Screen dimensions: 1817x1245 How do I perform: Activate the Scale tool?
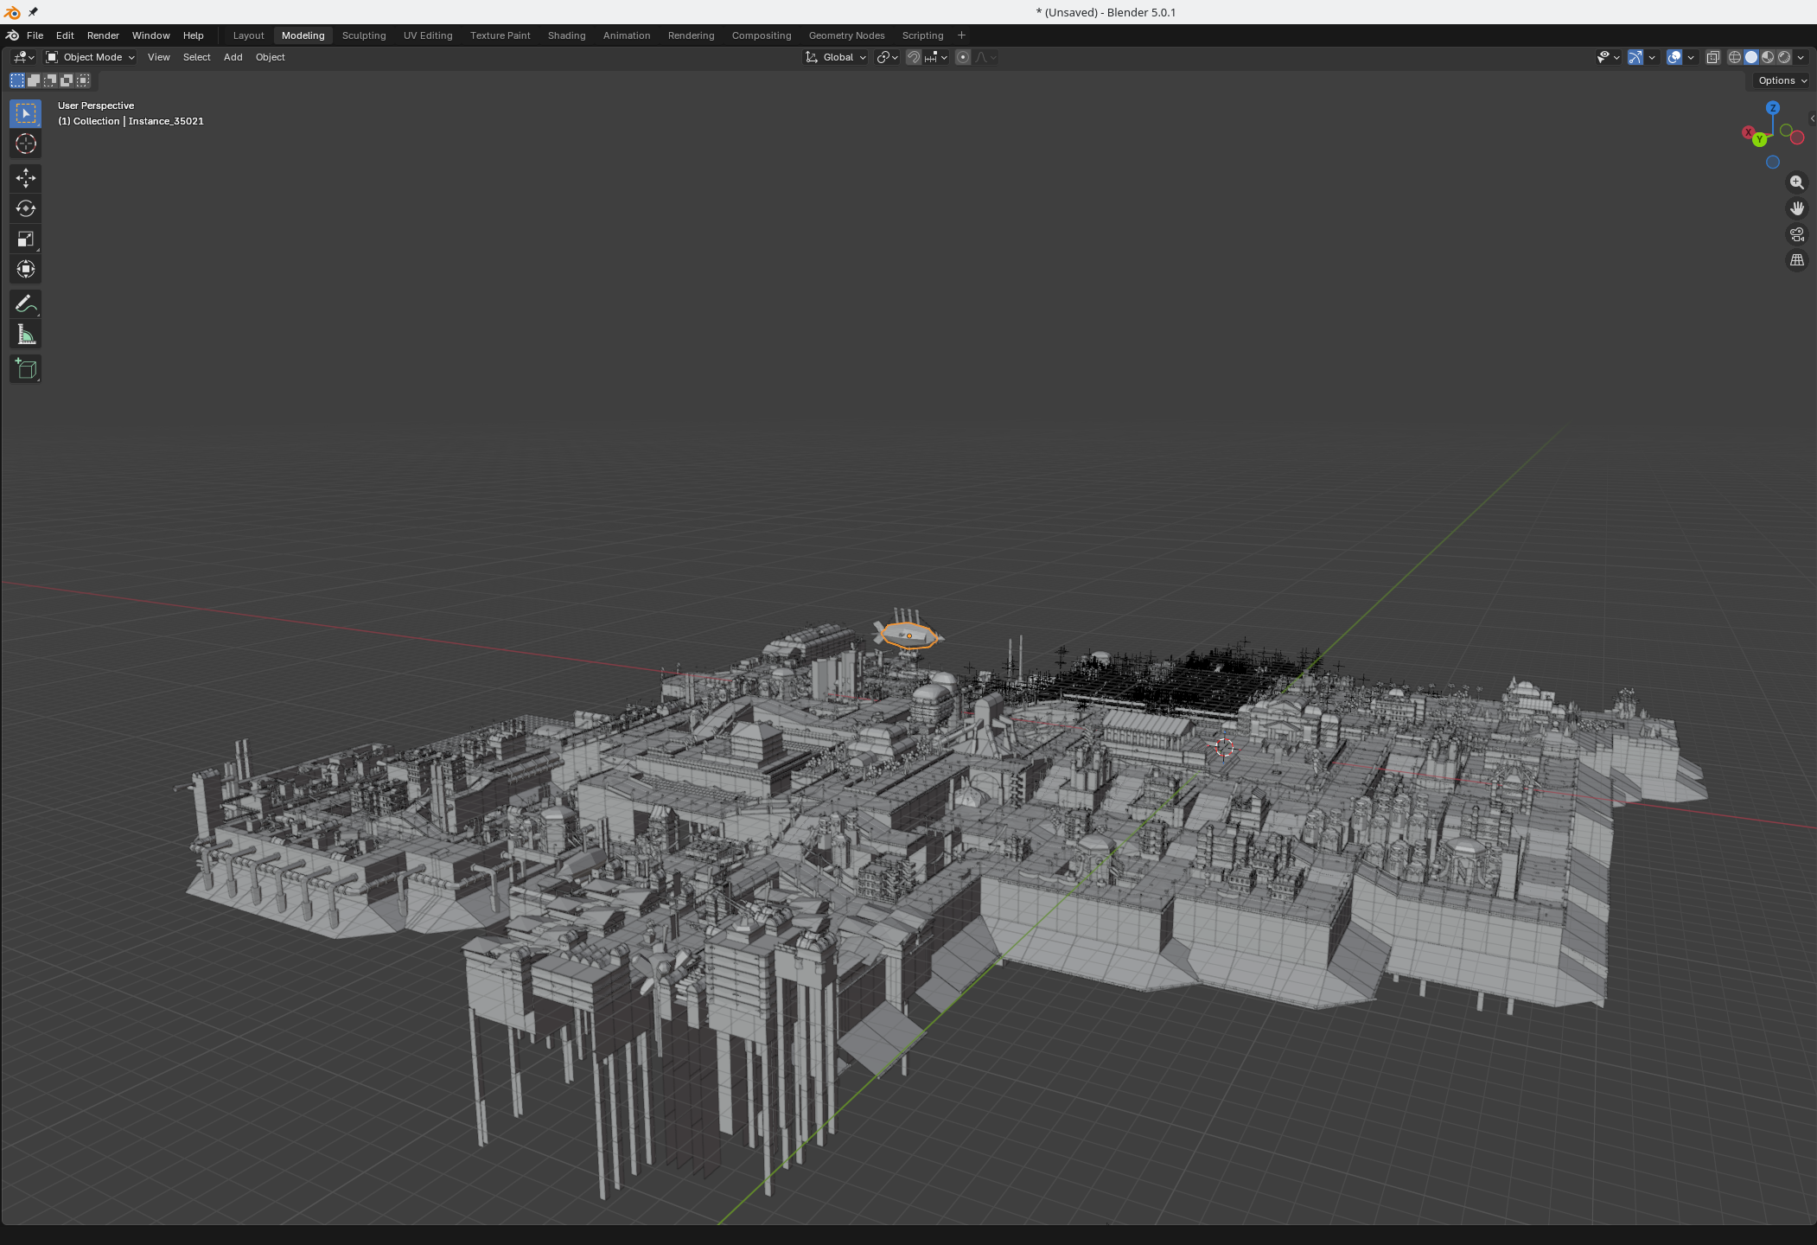click(26, 239)
